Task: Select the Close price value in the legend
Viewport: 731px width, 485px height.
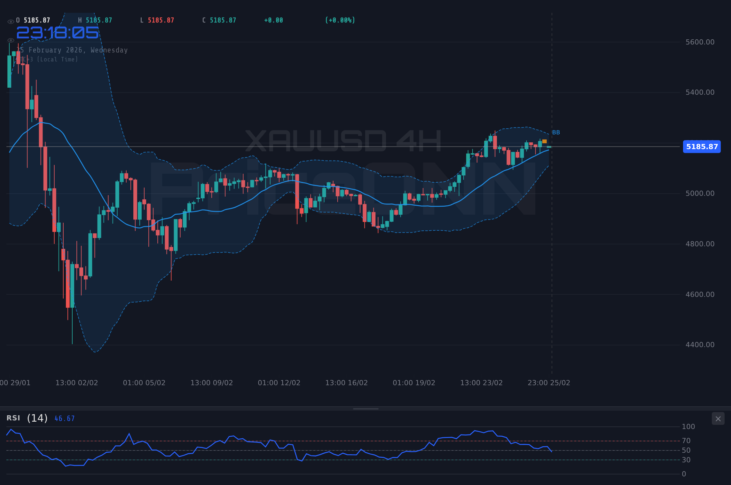Action: click(223, 20)
